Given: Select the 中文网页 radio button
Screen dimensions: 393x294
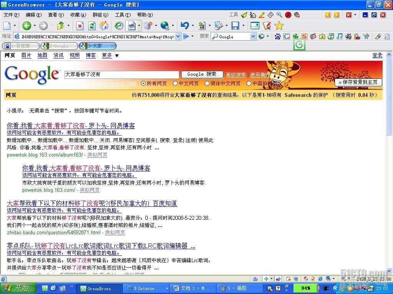Looking at the screenshot, I should (x=175, y=83).
